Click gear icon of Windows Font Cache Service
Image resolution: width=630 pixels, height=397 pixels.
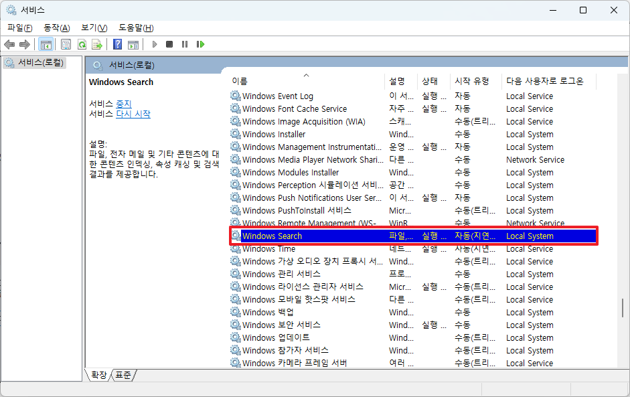(x=235, y=108)
